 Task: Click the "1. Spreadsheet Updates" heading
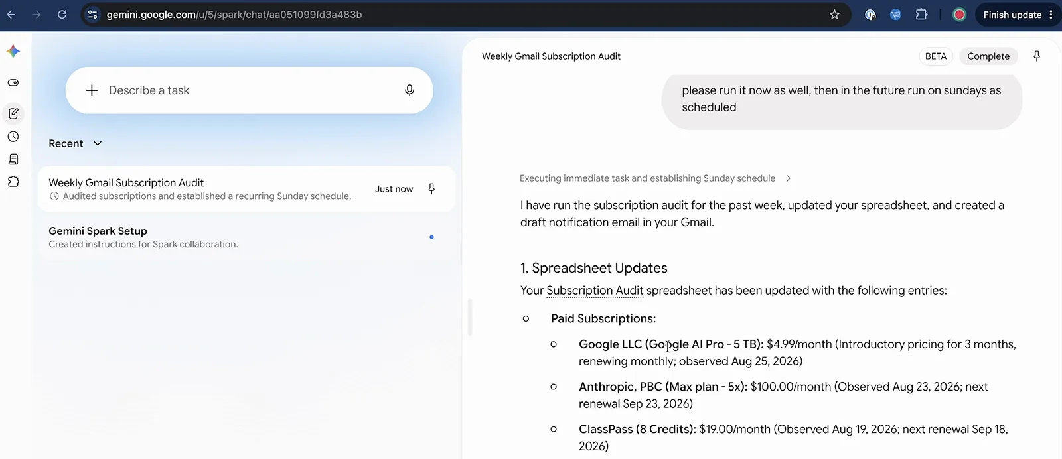click(593, 268)
